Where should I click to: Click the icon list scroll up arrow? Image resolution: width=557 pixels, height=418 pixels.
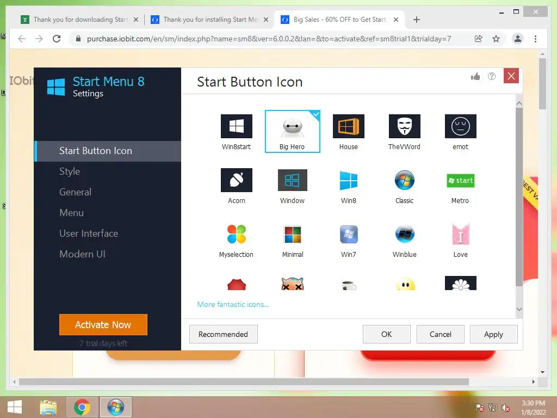click(519, 104)
